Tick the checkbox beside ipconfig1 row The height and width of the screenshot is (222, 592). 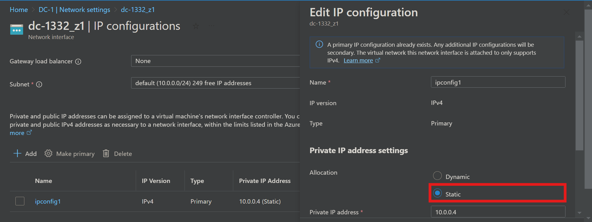click(20, 201)
